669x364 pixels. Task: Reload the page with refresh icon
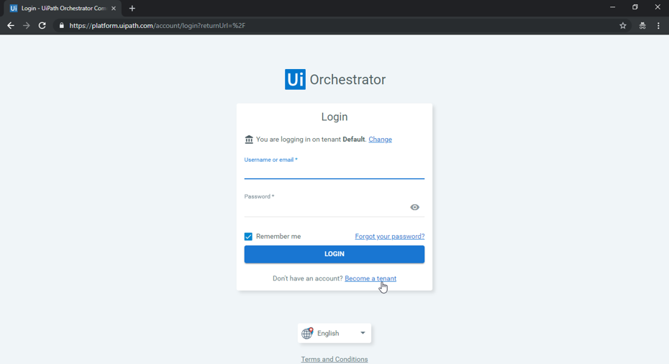(42, 26)
